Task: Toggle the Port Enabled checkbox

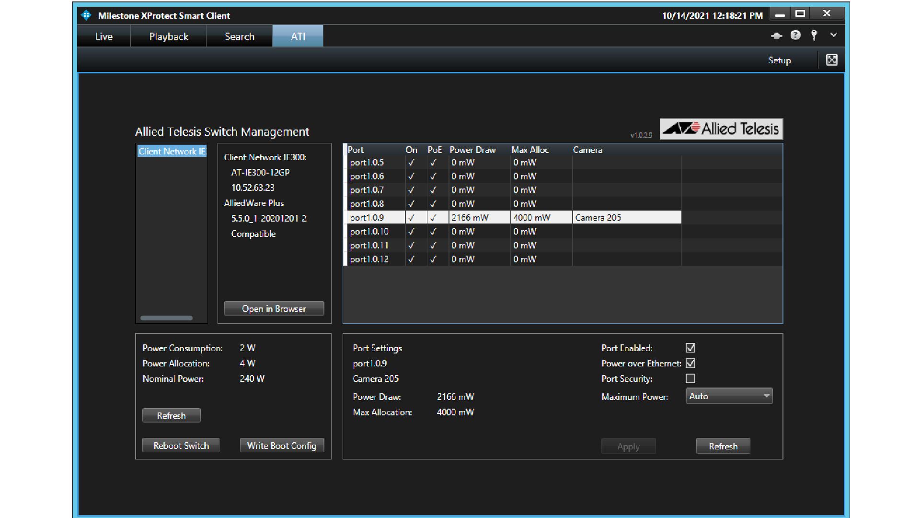Action: click(690, 348)
